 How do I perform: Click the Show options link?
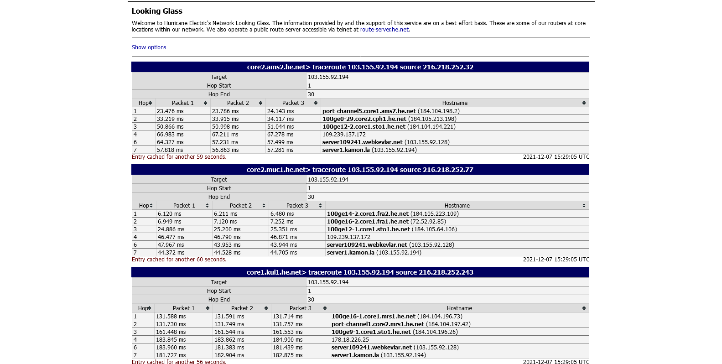point(149,47)
